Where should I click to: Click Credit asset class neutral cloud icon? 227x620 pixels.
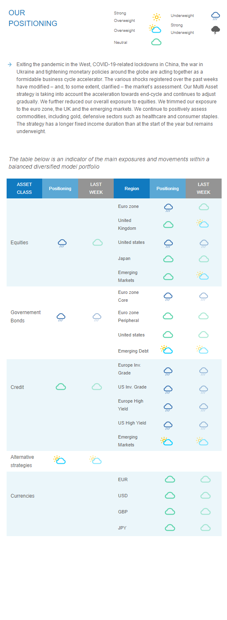[x=61, y=387]
